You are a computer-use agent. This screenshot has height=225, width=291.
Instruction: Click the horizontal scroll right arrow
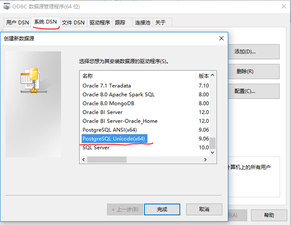click(205, 159)
